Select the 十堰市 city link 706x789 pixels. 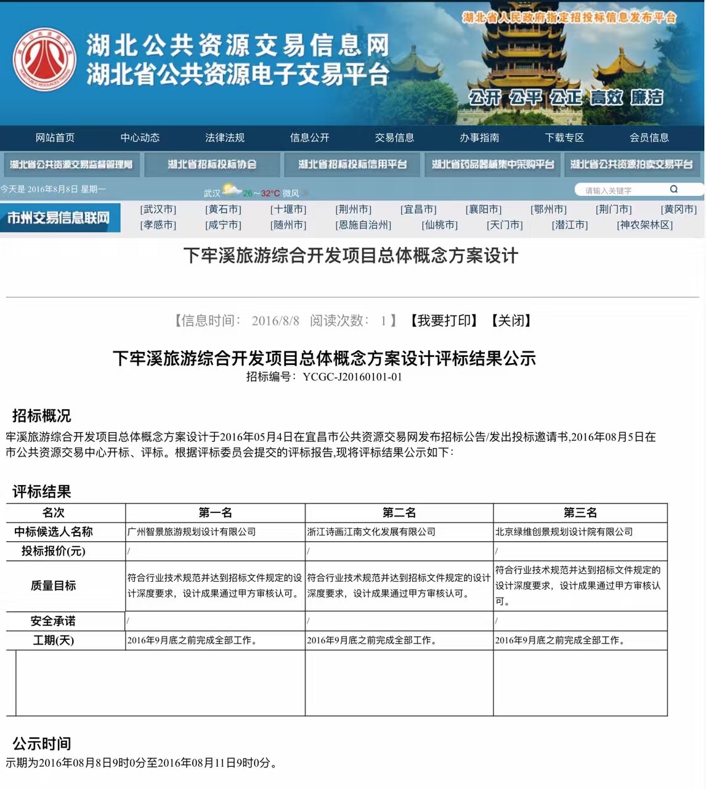point(288,210)
